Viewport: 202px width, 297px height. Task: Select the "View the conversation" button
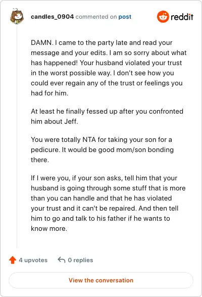pyautogui.click(x=101, y=280)
